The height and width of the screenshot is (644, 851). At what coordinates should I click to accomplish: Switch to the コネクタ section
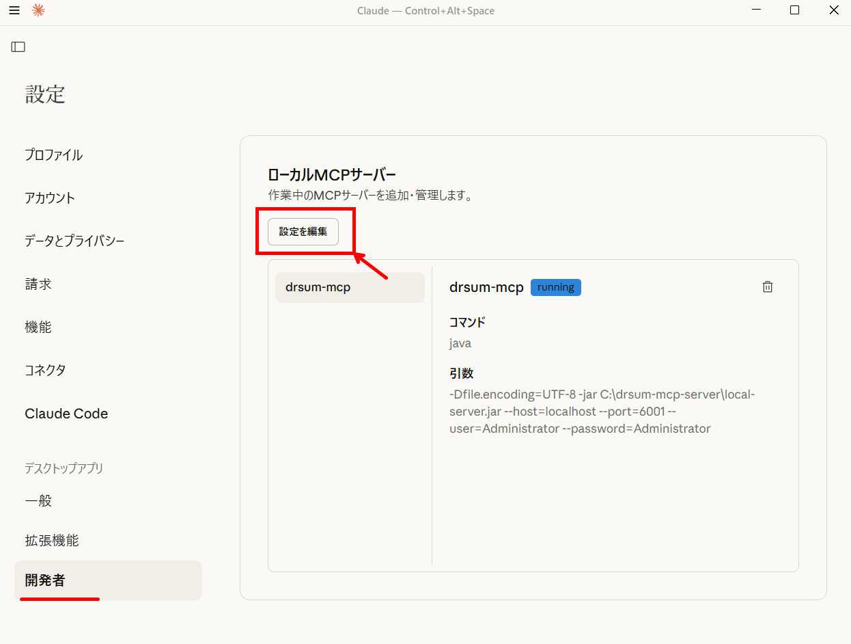pos(46,371)
